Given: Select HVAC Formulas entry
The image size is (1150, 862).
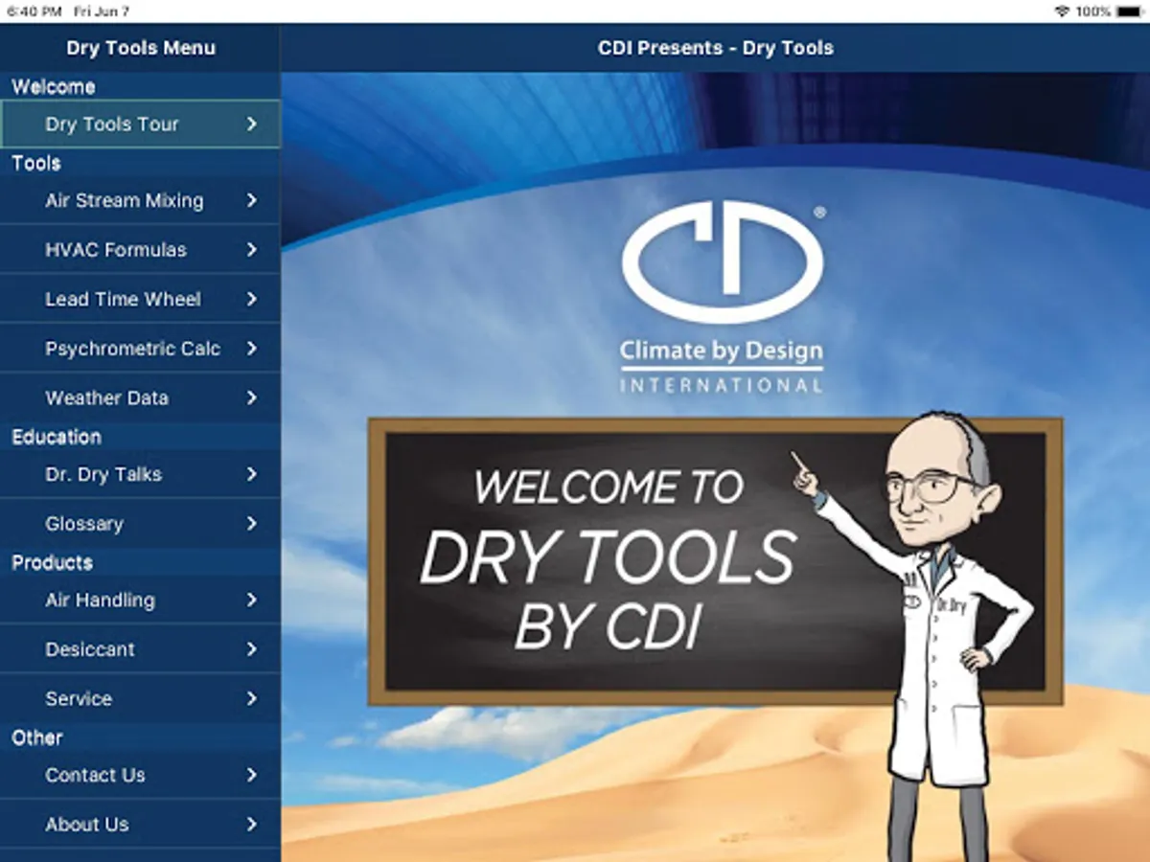Looking at the screenshot, I should [x=140, y=250].
